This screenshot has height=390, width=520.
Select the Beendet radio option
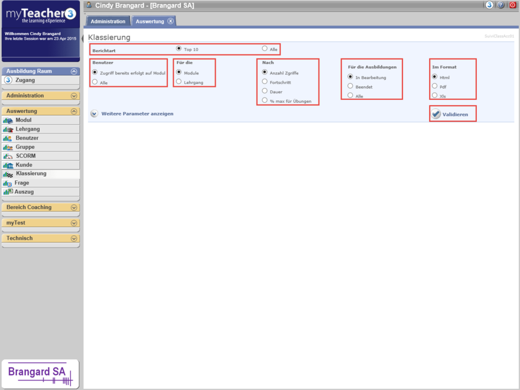click(350, 86)
